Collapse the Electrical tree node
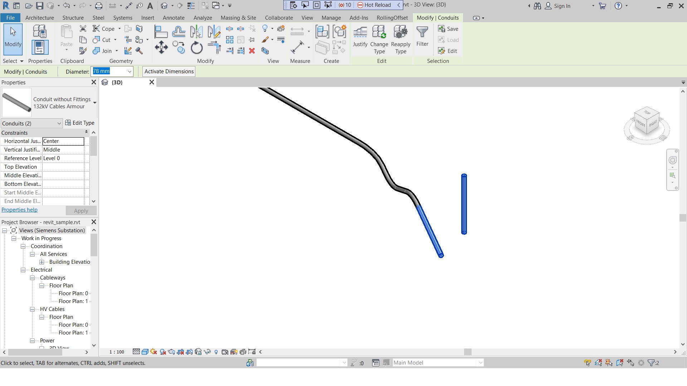Screen dimensions: 687x386 pyautogui.click(x=23, y=270)
